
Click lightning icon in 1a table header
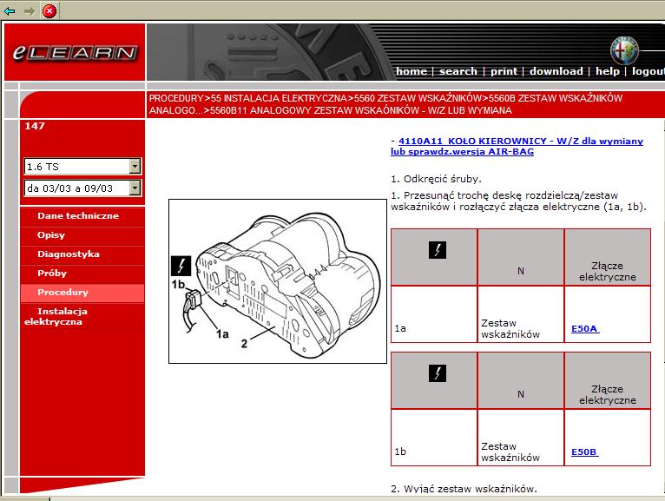point(438,250)
